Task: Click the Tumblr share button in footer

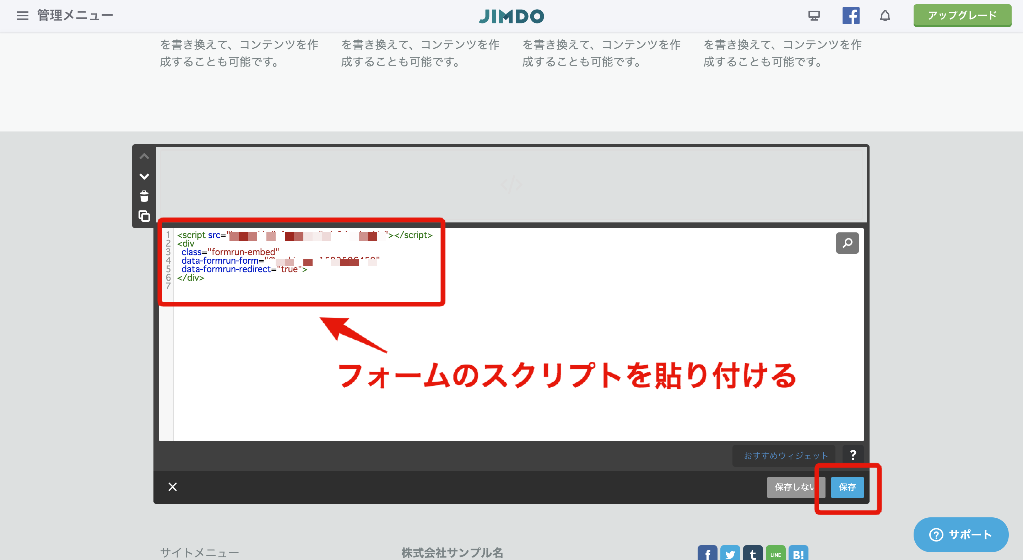Action: click(x=753, y=553)
